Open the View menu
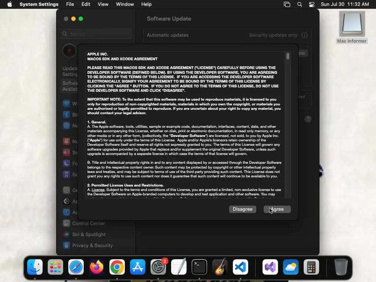Image resolution: width=376 pixels, height=282 pixels. point(103,4)
